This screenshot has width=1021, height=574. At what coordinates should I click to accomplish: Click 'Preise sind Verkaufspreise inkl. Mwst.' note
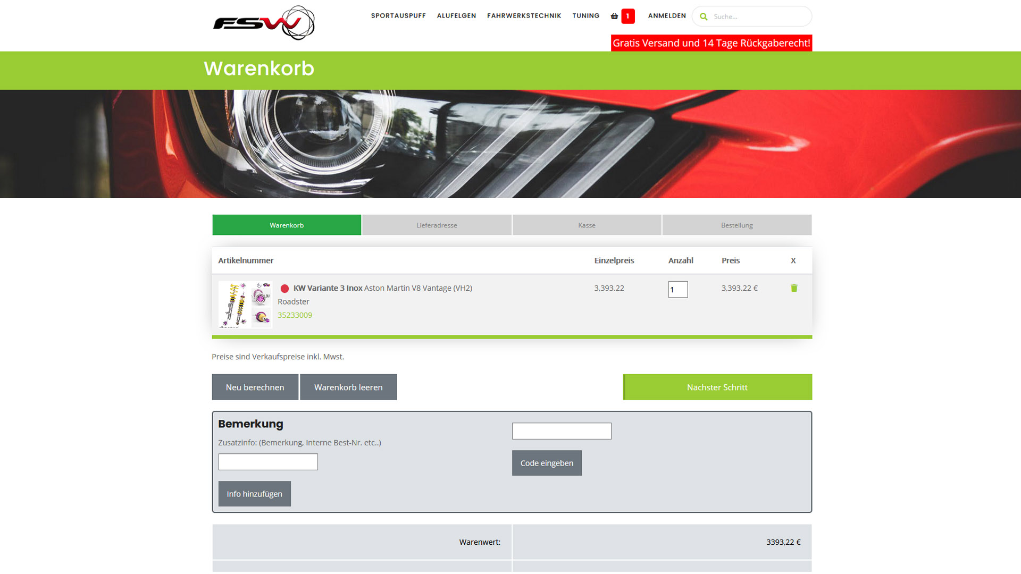click(278, 357)
